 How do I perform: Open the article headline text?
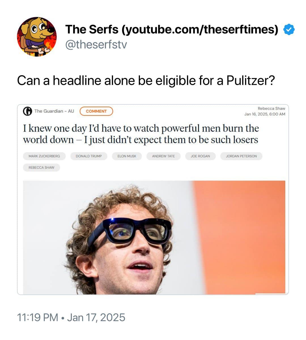[141, 134]
